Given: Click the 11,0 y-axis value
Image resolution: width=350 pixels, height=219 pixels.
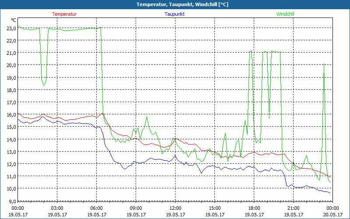Looking at the screenshot, I should click(x=12, y=177).
